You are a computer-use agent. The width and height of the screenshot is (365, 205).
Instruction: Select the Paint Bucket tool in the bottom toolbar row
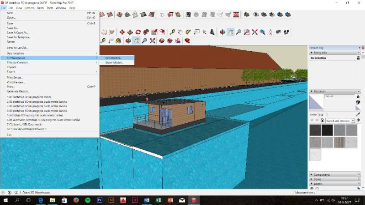click(x=118, y=41)
